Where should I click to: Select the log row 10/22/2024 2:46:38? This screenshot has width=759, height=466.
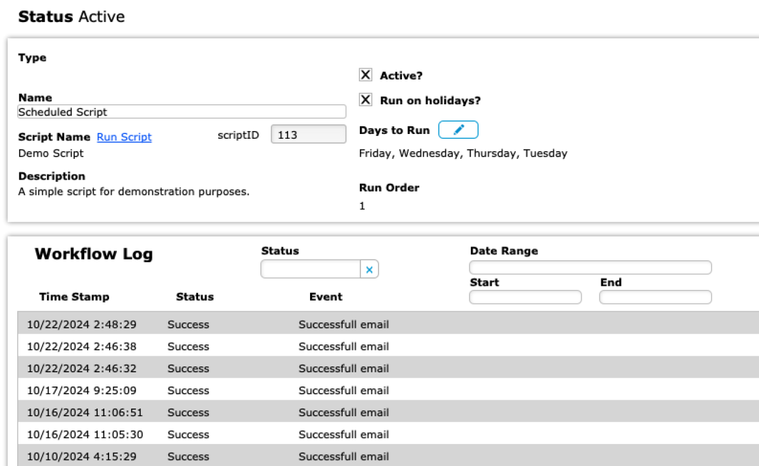click(x=388, y=346)
